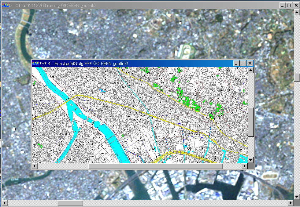The height and width of the screenshot is (207, 300).
Task: Close the Chiba011127GTrue.alg window
Action: (296, 5)
